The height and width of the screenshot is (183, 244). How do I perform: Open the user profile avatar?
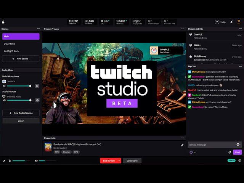239,22
